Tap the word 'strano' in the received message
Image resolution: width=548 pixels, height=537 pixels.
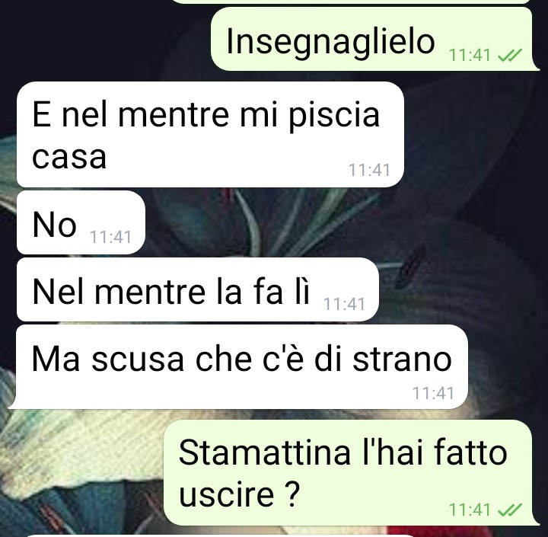[403, 360]
